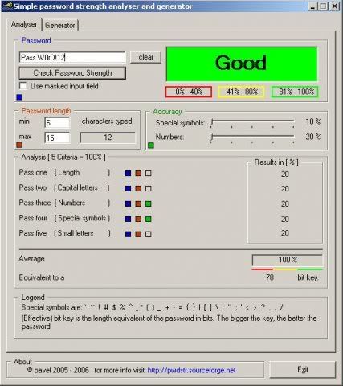The image size is (343, 386).
Task: Click the application key icon in title bar
Action: tap(7, 6)
